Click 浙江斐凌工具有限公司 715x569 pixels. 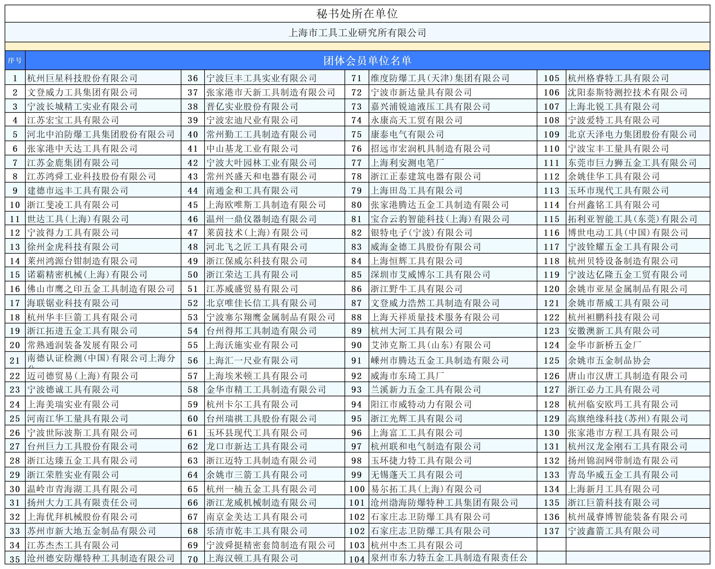pyautogui.click(x=73, y=204)
